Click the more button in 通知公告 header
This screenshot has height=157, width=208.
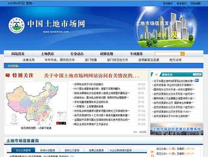[x=197, y=75]
